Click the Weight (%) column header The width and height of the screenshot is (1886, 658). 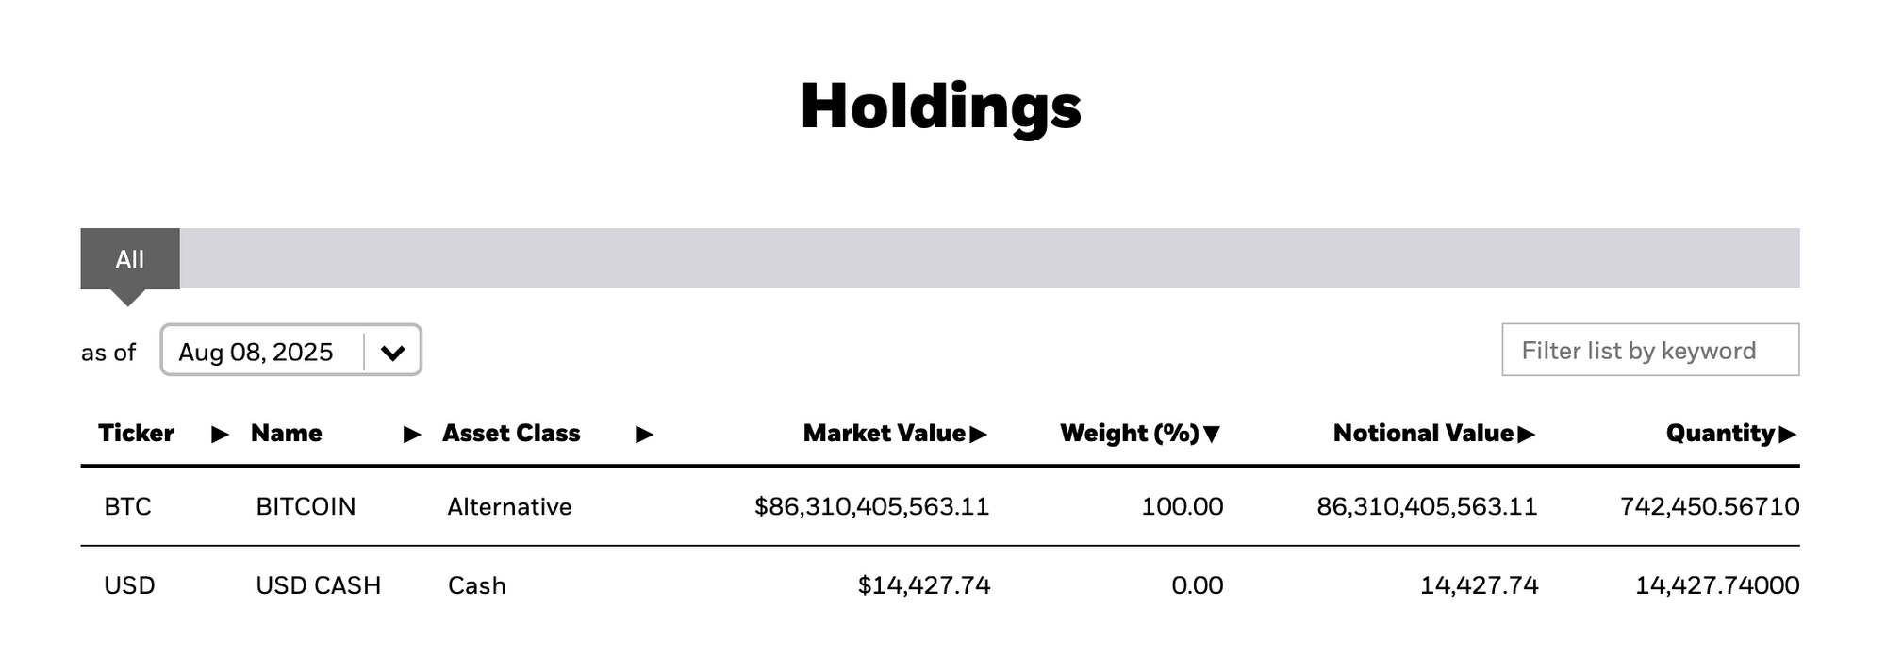(x=1130, y=434)
